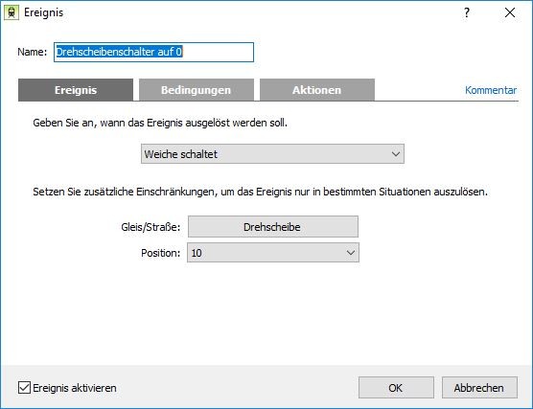The image size is (533, 409).
Task: Click the Drehscheibe track selection button
Action: 273,227
